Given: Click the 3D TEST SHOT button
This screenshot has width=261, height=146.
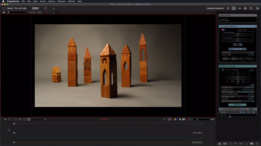Looking at the screenshot, I should coord(237,49).
